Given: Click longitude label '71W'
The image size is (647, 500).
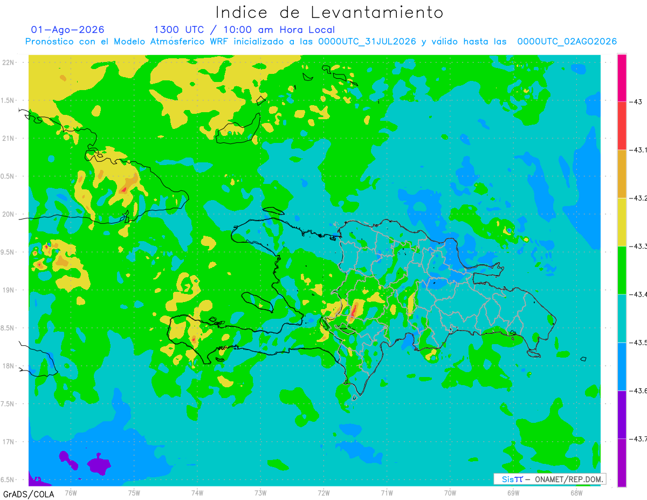Looking at the screenshot, I should point(387,492).
